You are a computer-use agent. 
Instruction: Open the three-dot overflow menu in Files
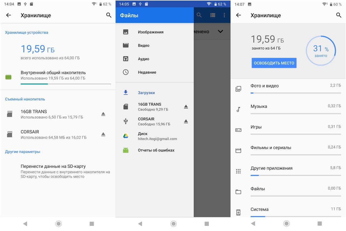[224, 15]
